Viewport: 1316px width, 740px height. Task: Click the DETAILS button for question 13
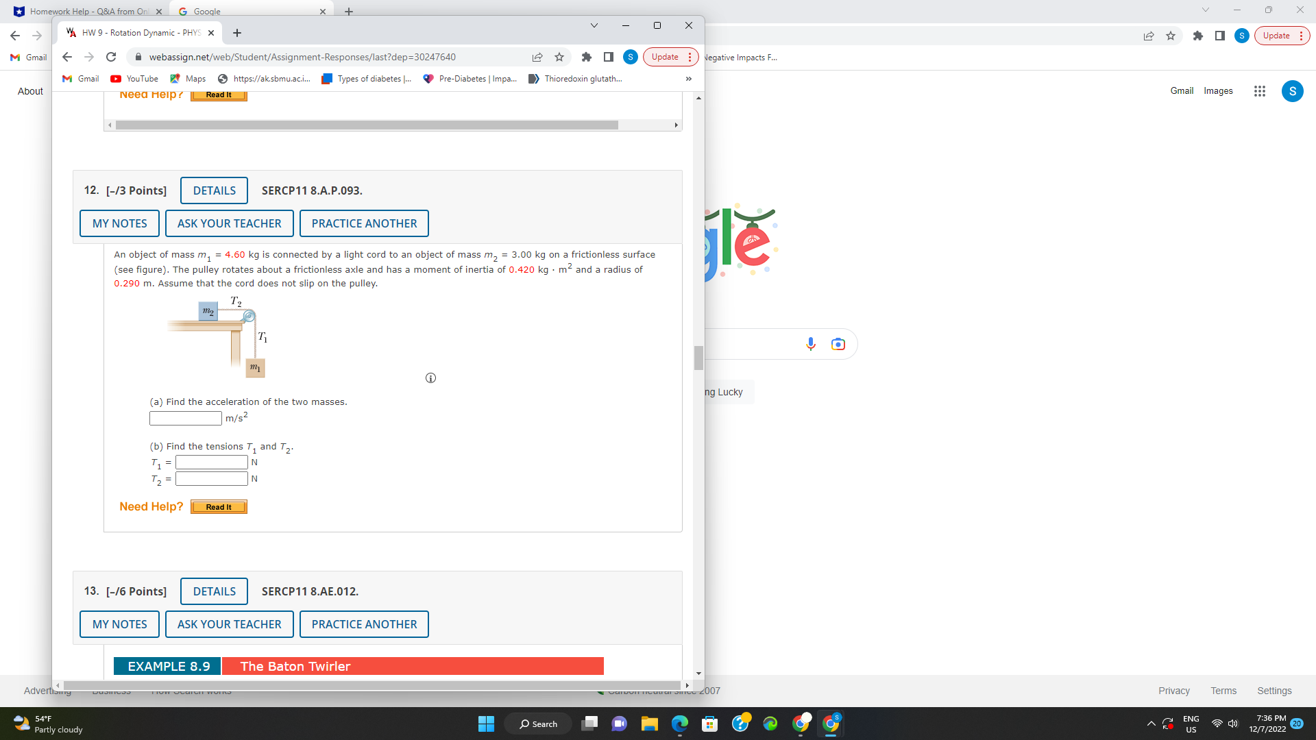click(x=213, y=591)
